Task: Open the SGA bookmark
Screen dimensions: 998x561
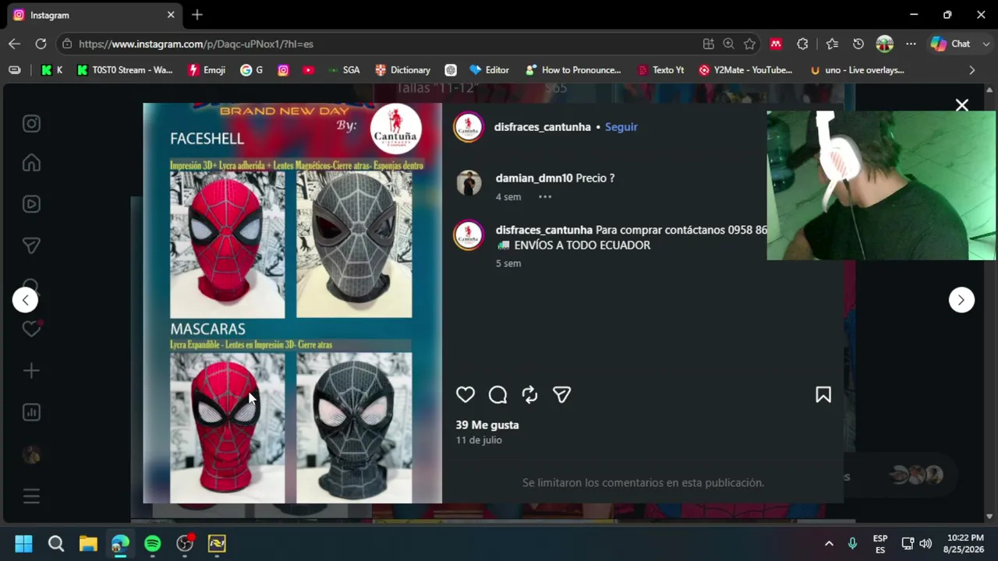Action: (x=343, y=70)
